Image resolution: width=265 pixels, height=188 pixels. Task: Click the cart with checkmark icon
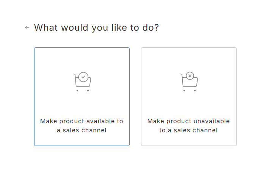[82, 82]
